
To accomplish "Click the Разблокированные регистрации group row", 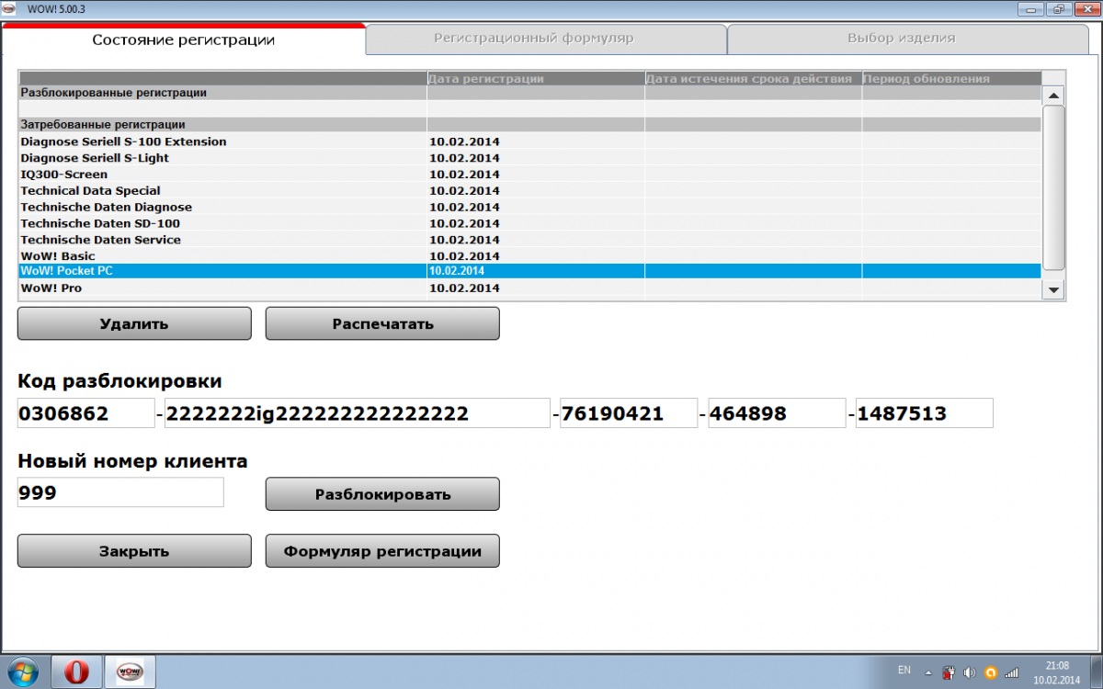I will (x=530, y=93).
